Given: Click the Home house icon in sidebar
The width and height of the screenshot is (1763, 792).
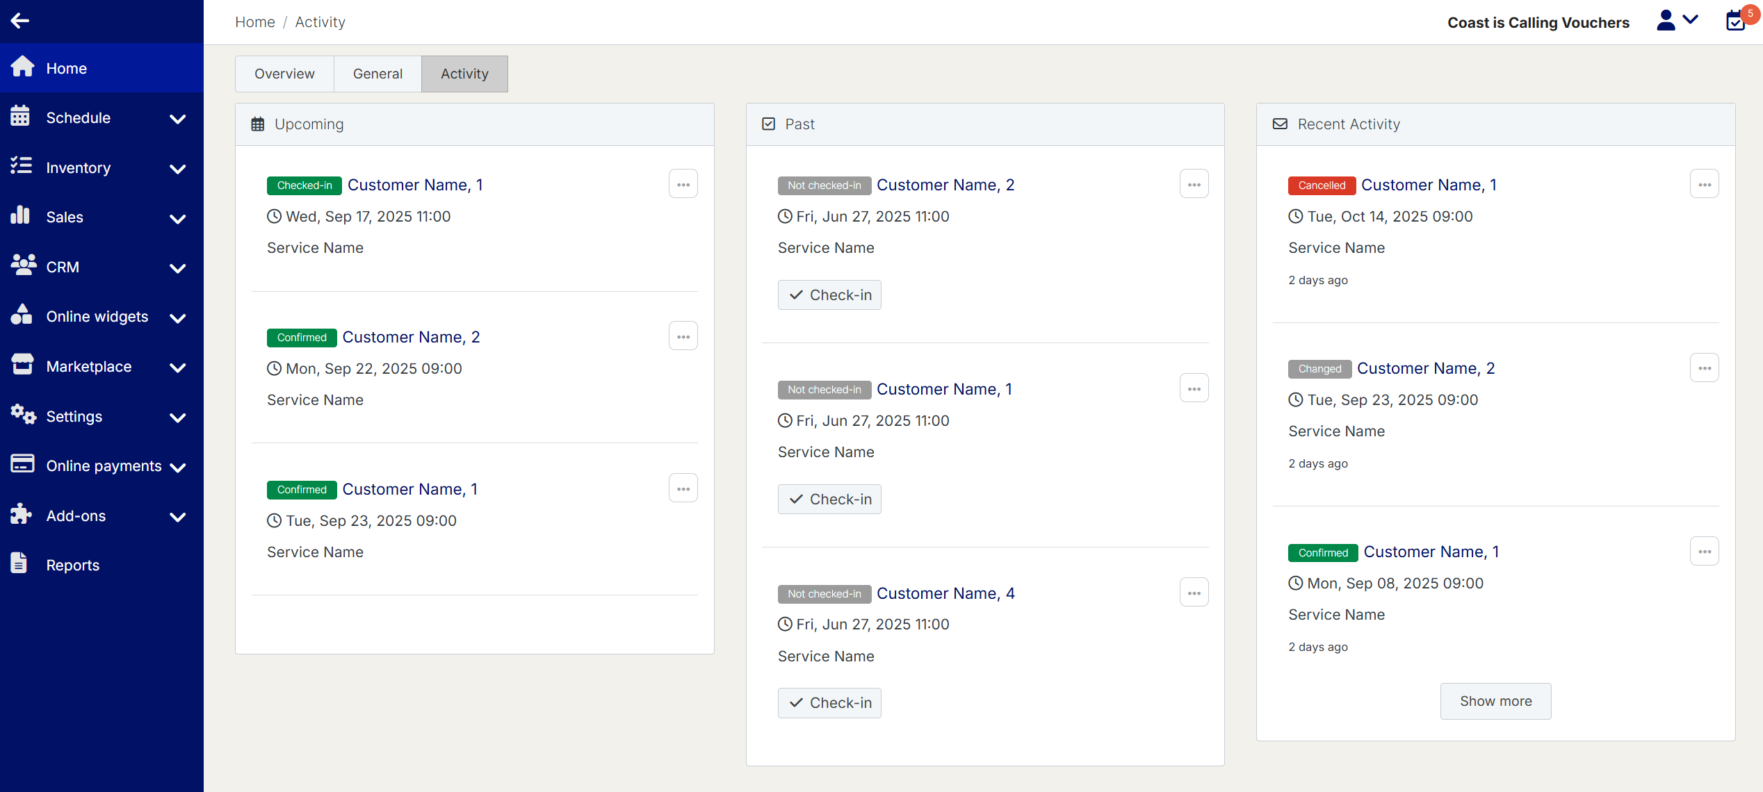Looking at the screenshot, I should point(22,67).
